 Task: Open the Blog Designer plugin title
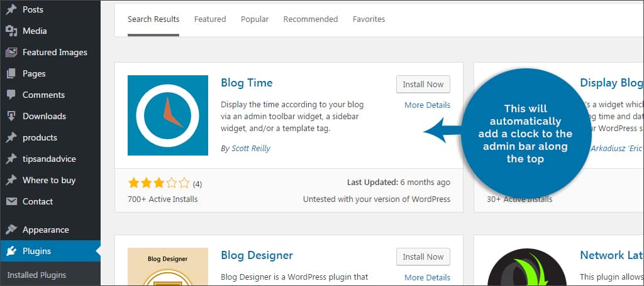pos(257,255)
